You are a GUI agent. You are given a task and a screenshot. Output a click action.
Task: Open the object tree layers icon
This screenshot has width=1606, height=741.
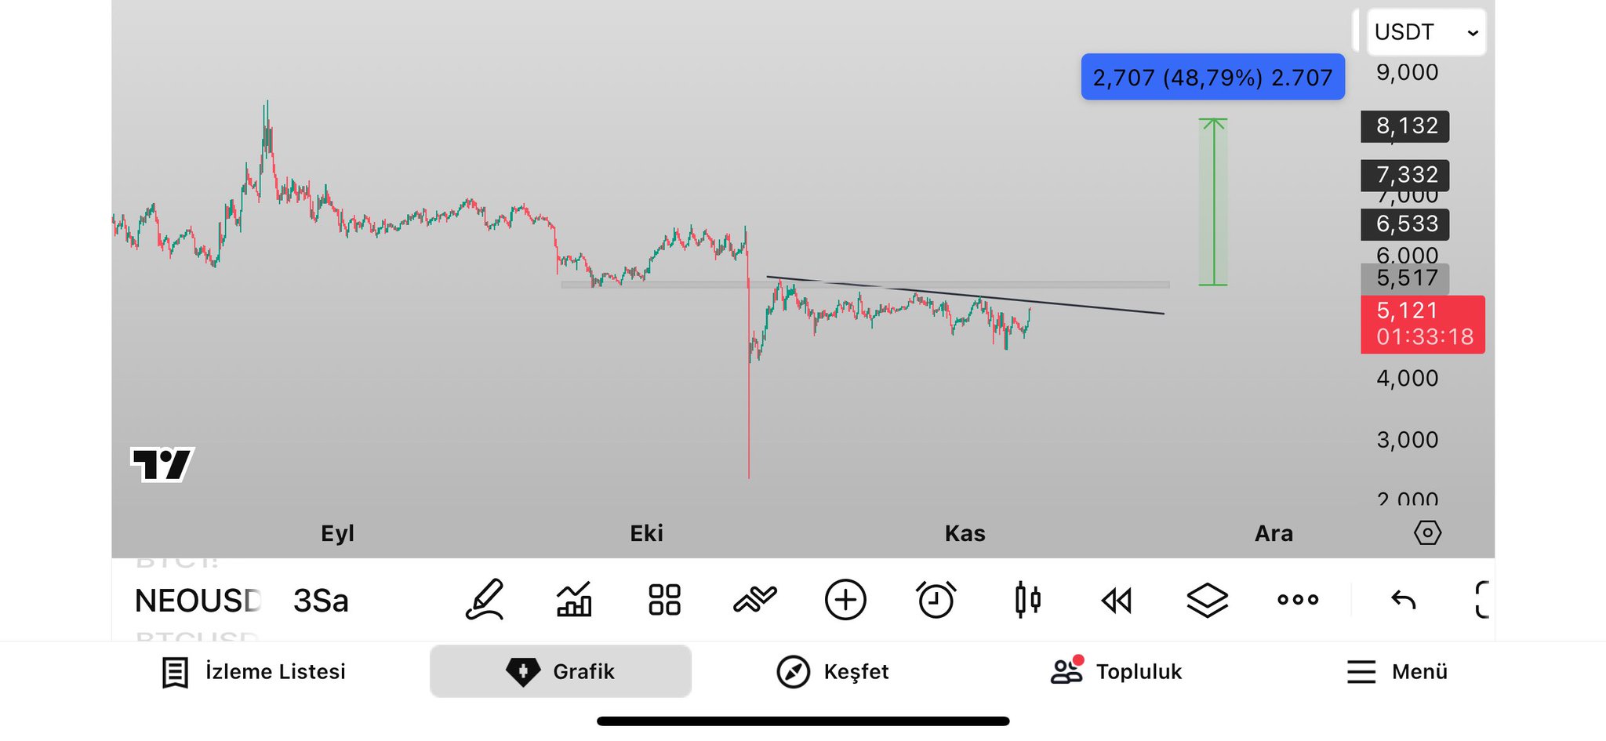coord(1207,601)
